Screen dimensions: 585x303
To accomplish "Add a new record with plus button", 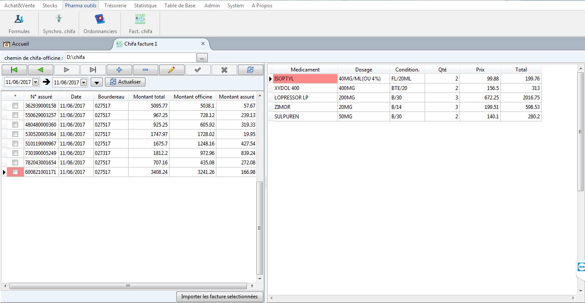I will (119, 70).
